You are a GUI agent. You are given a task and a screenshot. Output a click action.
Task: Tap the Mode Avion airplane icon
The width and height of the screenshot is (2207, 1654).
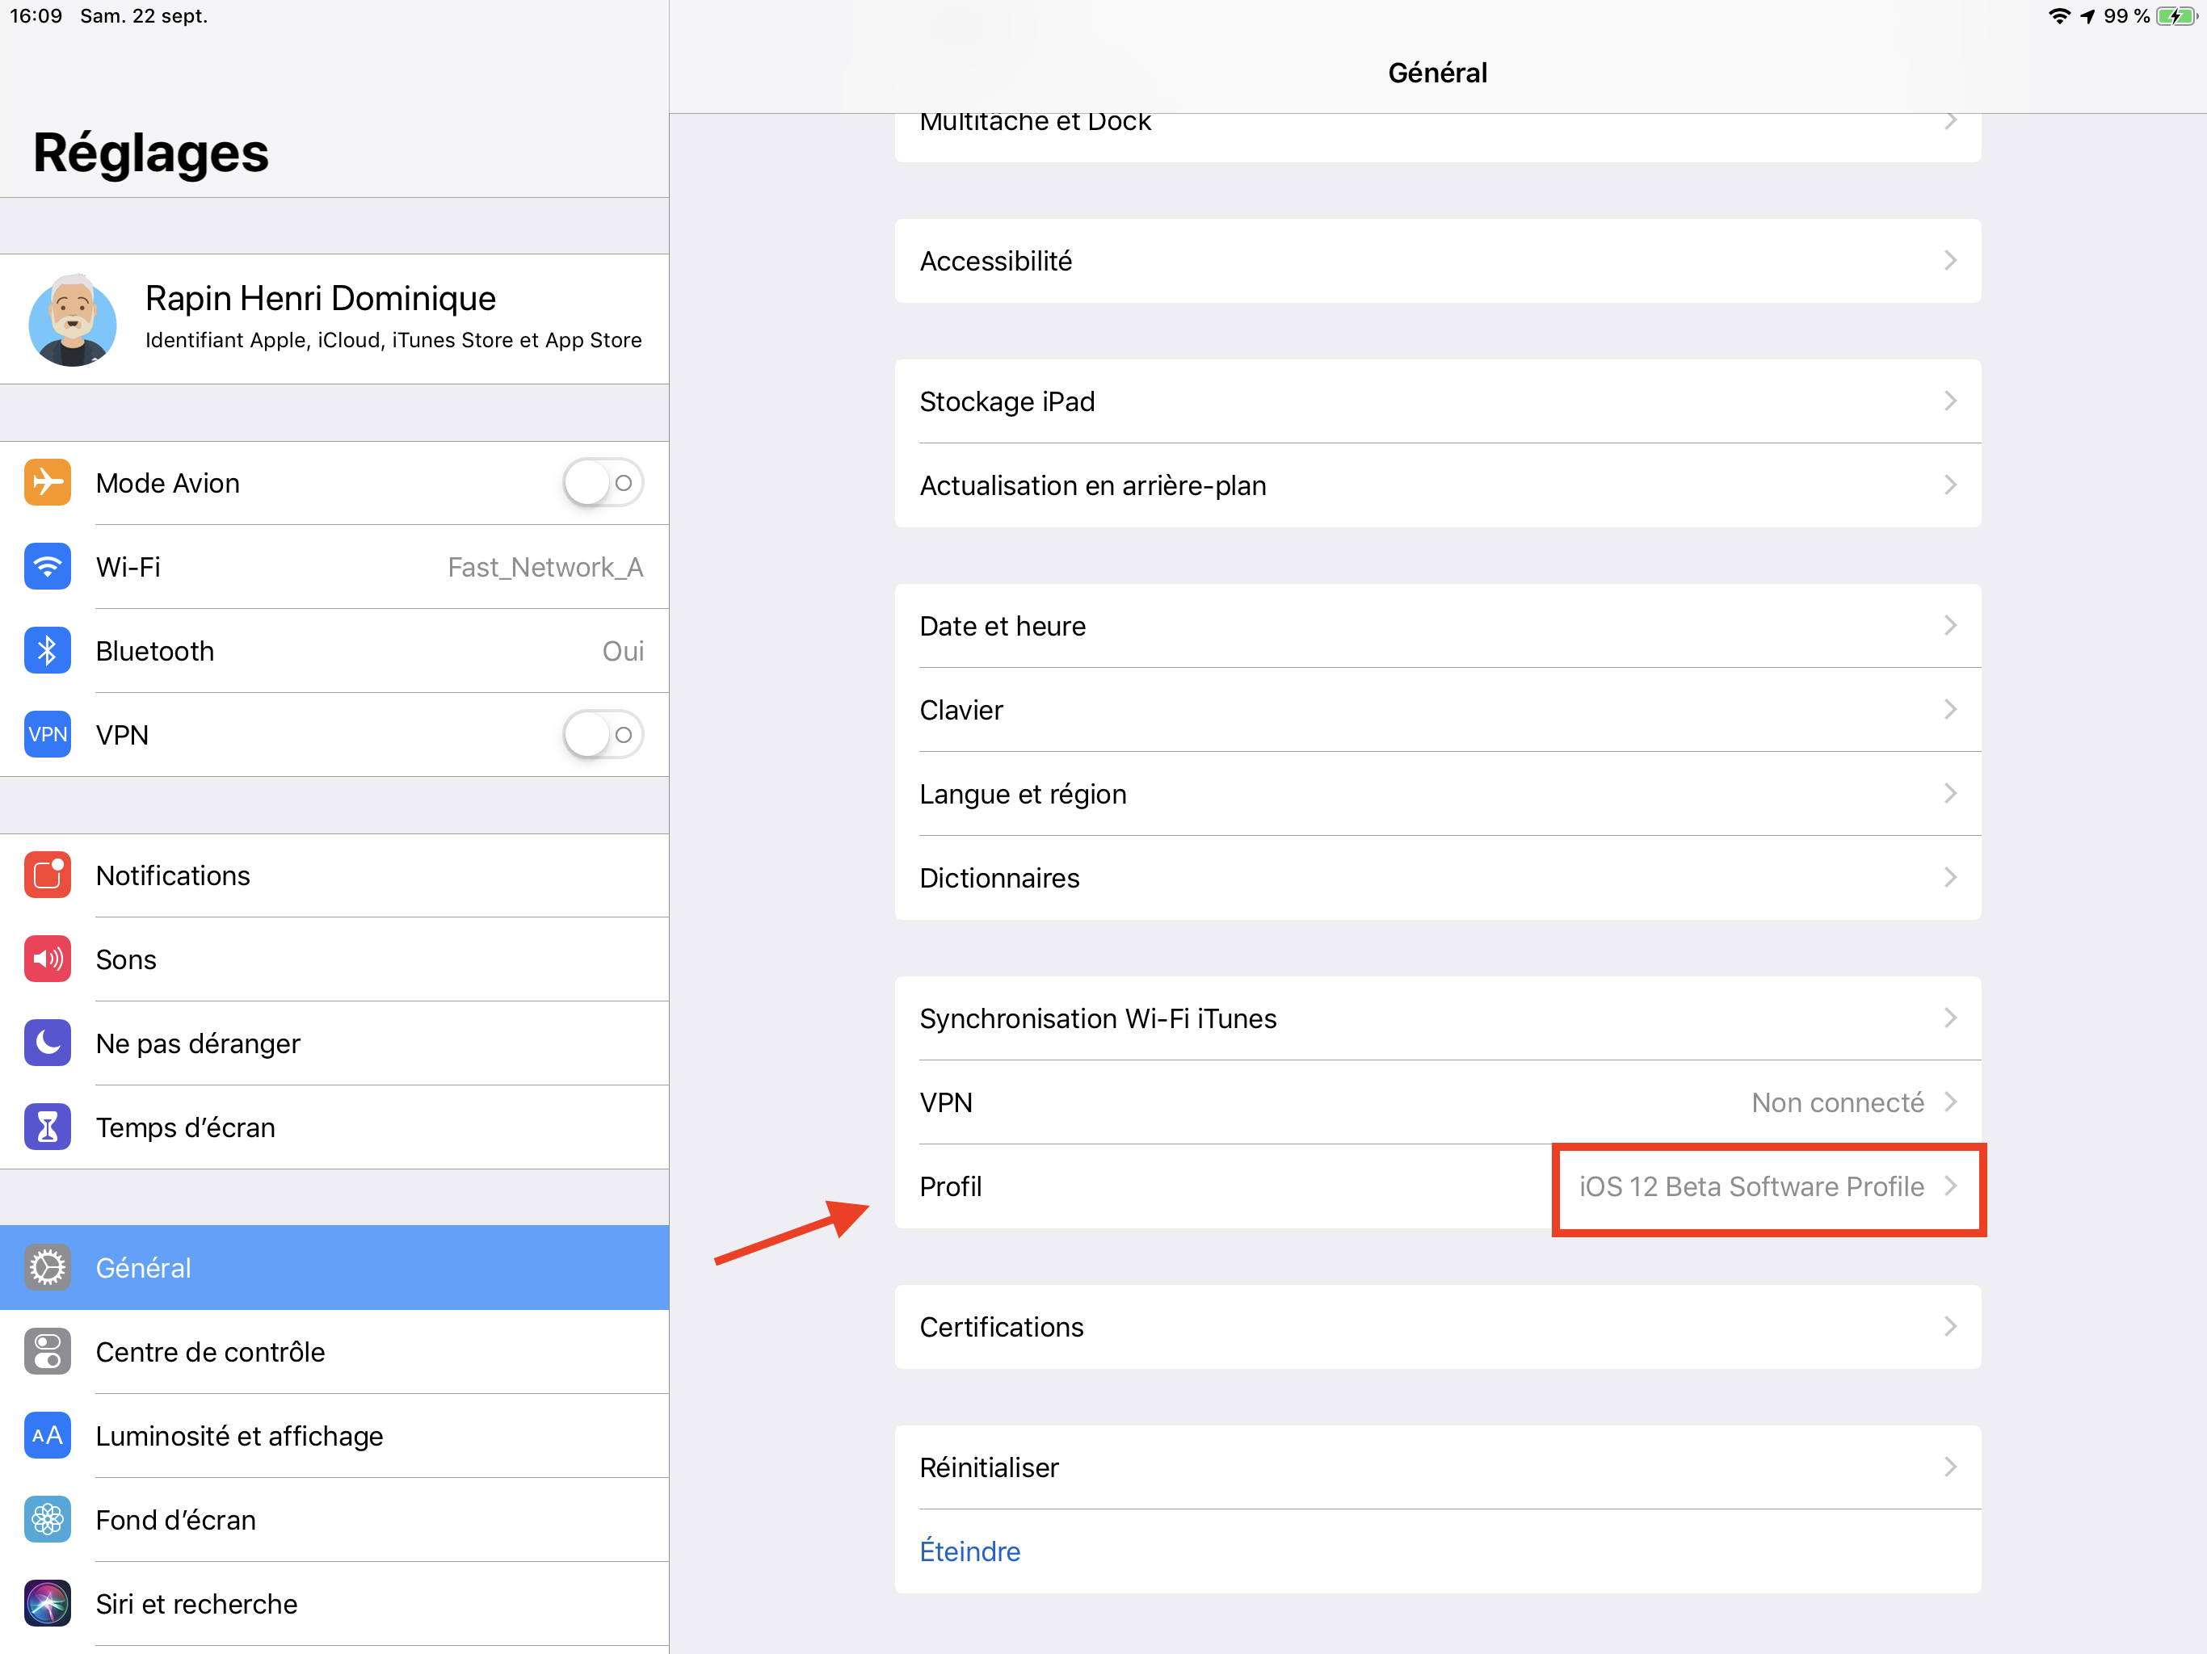tap(47, 483)
